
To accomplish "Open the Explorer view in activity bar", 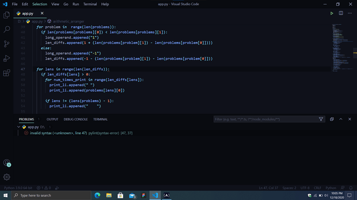I will point(7,15).
